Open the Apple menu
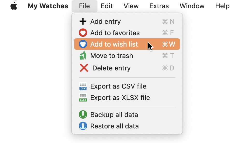 [14, 6]
